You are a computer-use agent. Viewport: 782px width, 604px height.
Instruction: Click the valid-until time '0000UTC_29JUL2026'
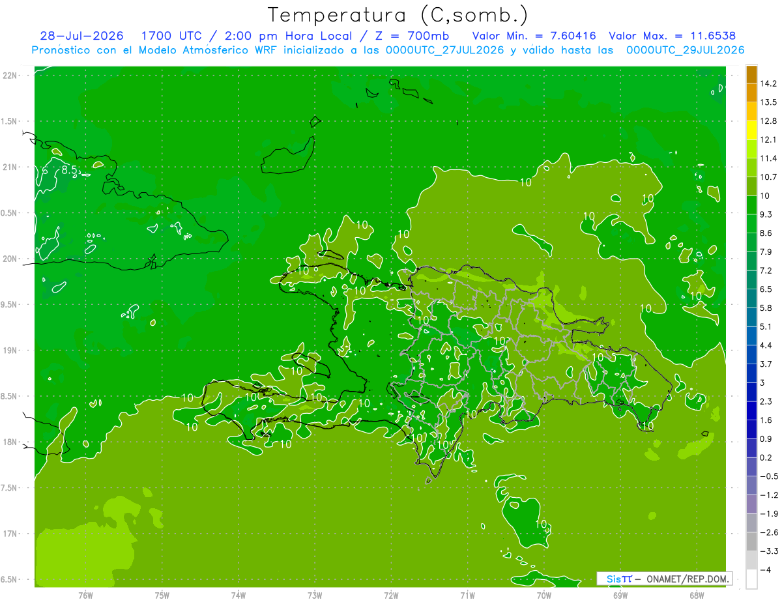(x=685, y=50)
